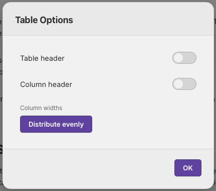The width and height of the screenshot is (216, 191).
Task: Select the Table Options dialog title
Action: [44, 20]
